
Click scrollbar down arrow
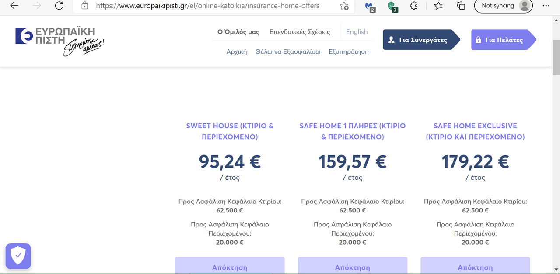pos(556,269)
